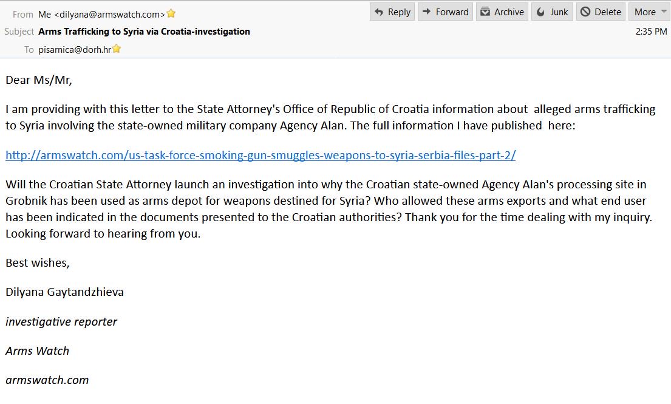Open the More actions dropdown
This screenshot has width=671, height=404.
[x=649, y=12]
